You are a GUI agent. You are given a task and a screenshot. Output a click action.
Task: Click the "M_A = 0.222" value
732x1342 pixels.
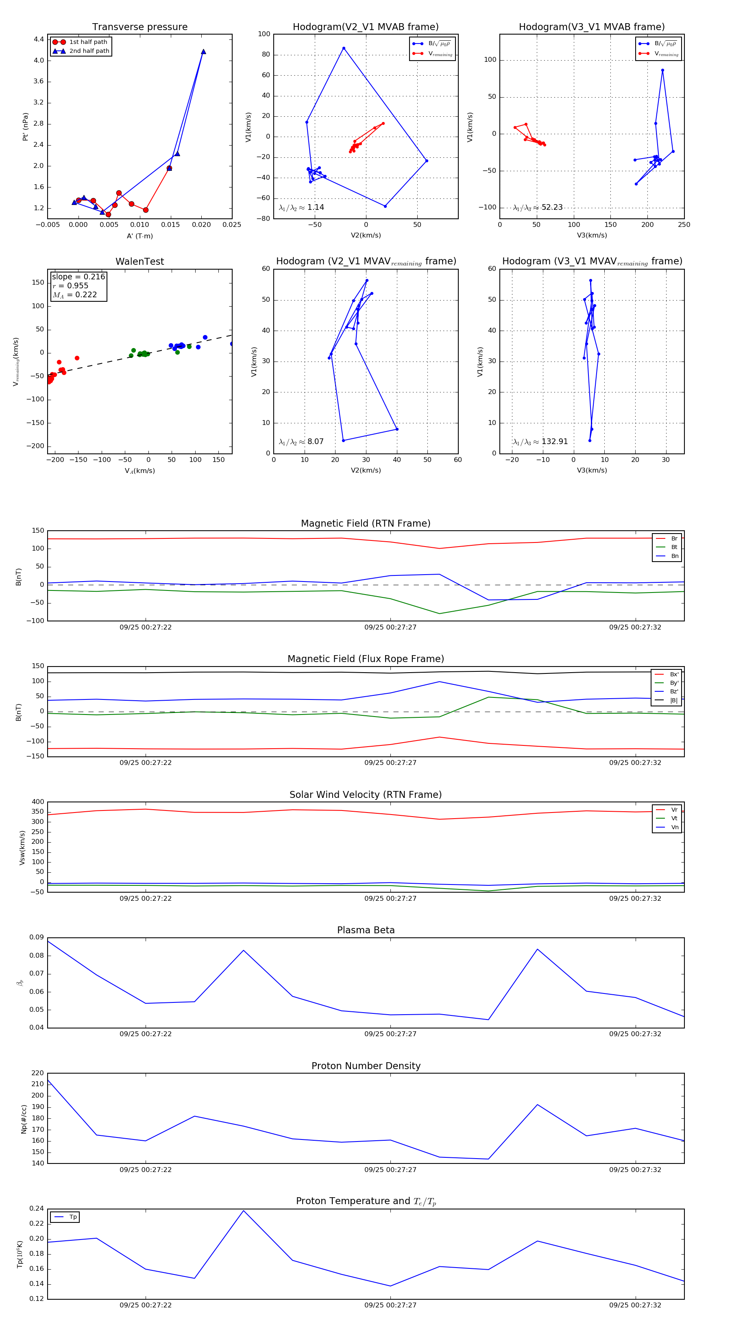click(x=74, y=295)
